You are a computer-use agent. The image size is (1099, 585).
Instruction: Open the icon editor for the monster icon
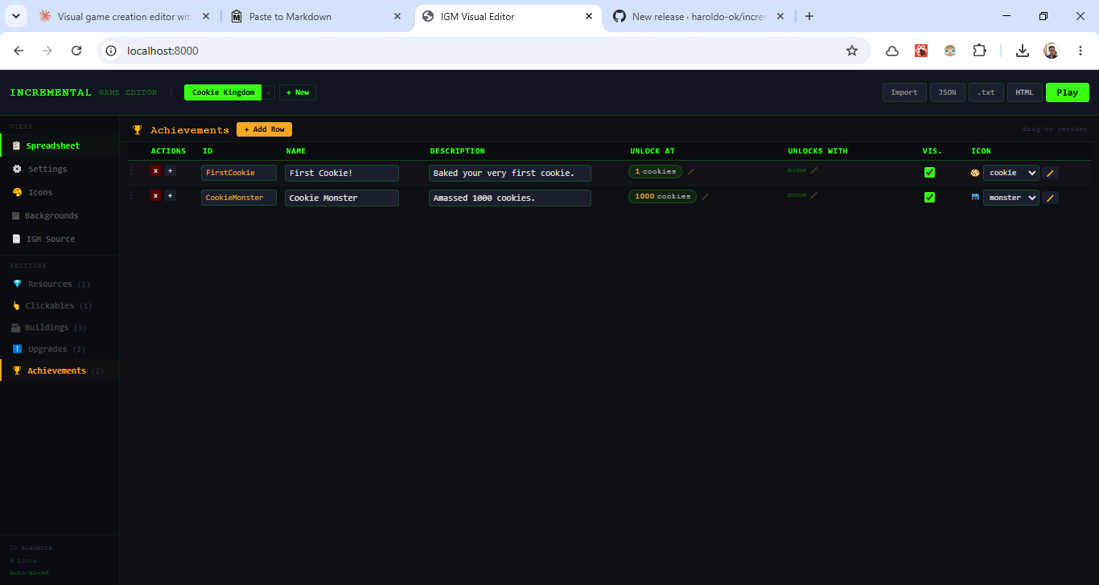click(x=1050, y=198)
